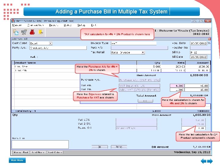Click the VAT Input 4% account field
The height and width of the screenshot is (165, 220).
[139, 86]
